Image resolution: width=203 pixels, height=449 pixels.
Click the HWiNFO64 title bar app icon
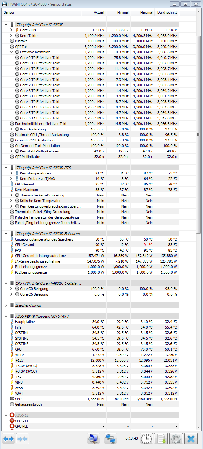pyautogui.click(x=4, y=4)
